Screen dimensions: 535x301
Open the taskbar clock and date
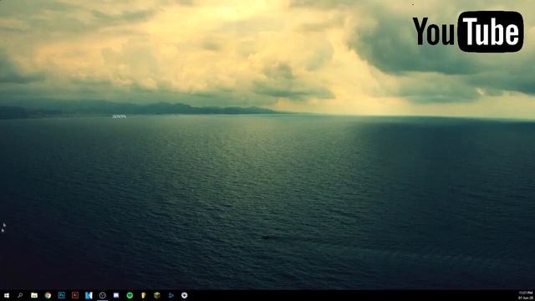pyautogui.click(x=526, y=295)
